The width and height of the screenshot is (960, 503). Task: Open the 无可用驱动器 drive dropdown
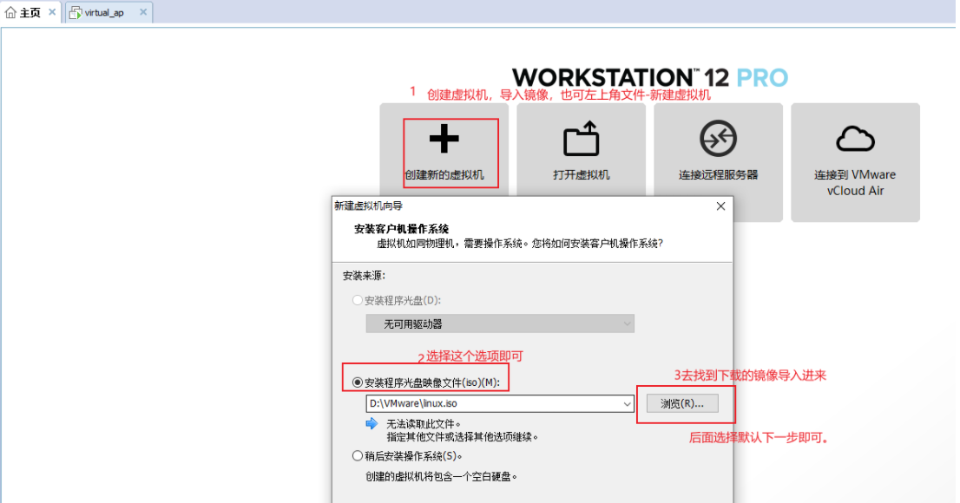(x=500, y=323)
